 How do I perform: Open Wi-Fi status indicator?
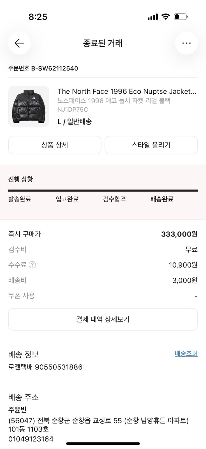[166, 17]
